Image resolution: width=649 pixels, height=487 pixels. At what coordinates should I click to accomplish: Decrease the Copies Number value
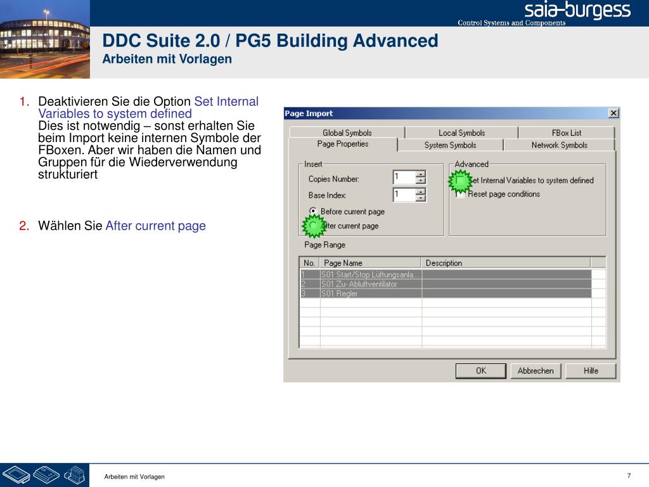tap(421, 181)
